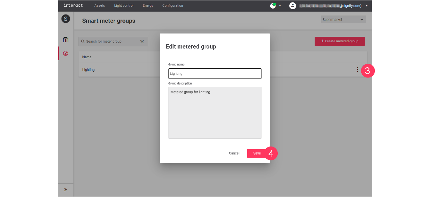The width and height of the screenshot is (433, 203).
Task: Click the Group description text area
Action: (x=215, y=113)
